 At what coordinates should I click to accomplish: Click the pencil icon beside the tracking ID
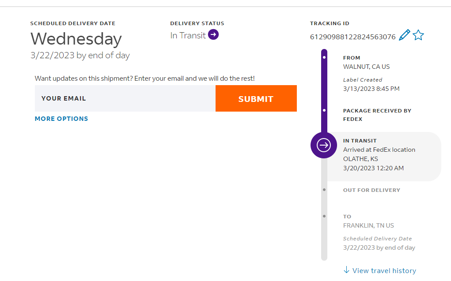[404, 35]
